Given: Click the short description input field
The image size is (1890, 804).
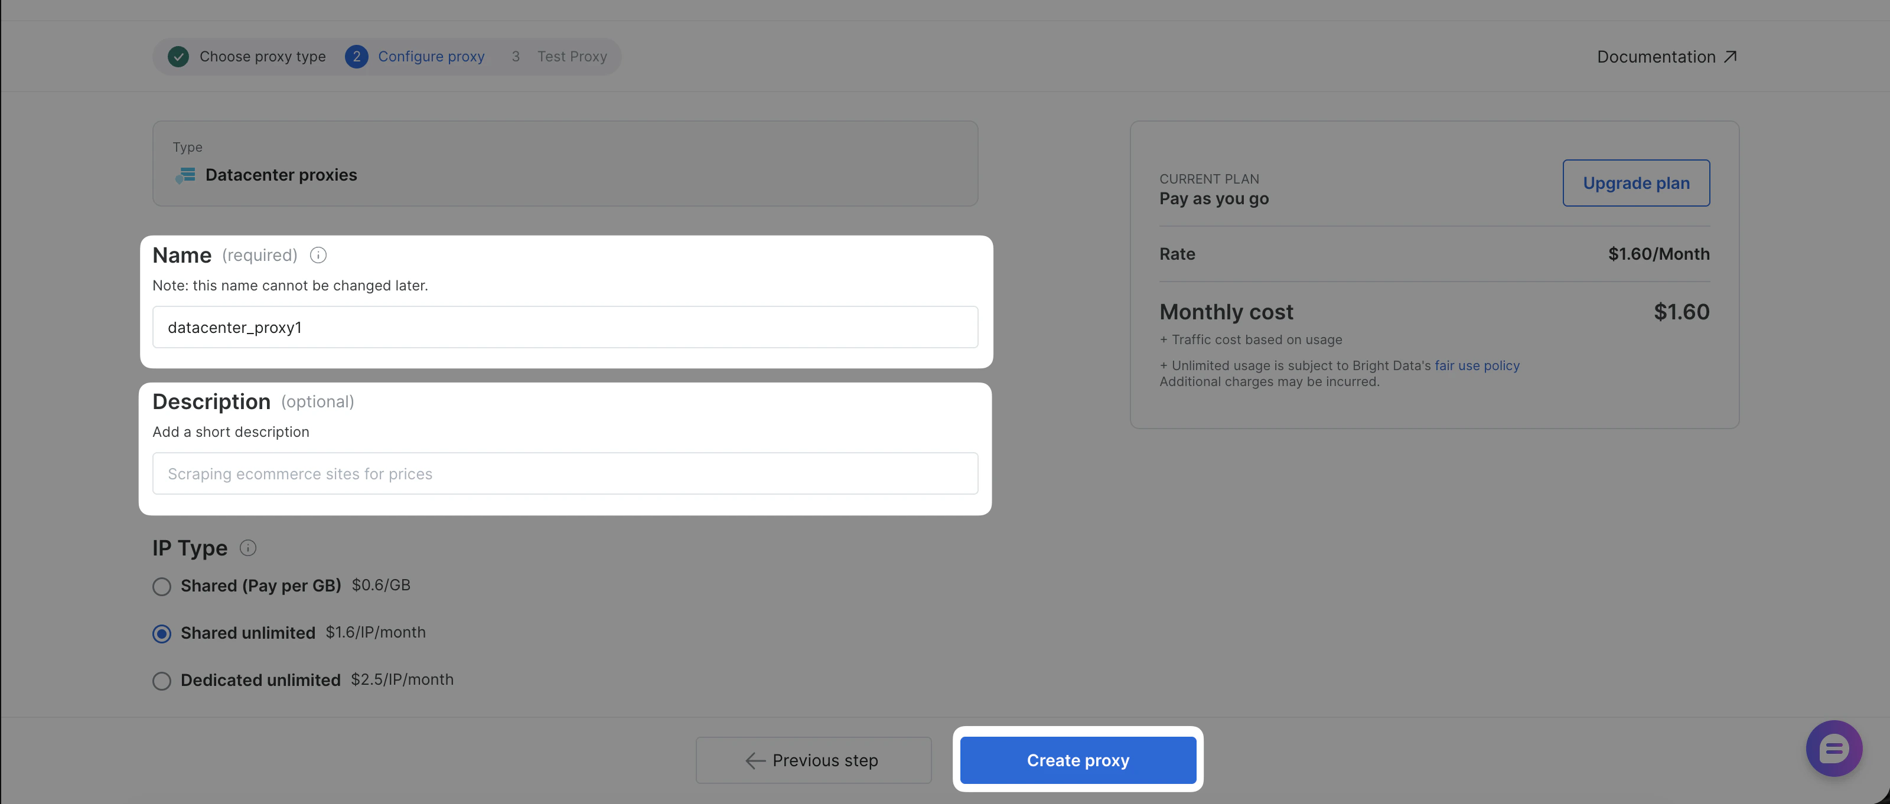Looking at the screenshot, I should coord(565,473).
